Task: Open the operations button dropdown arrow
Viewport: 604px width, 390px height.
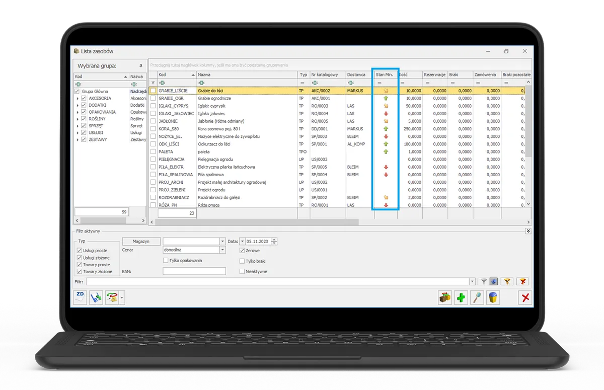Action: pos(122,297)
